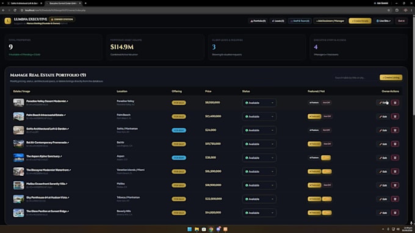The image size is (415, 233).
Task: Switch to the Portfolio (9) nav tab
Action: tap(258, 21)
